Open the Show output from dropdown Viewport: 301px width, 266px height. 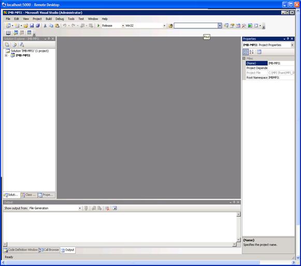tap(80, 208)
